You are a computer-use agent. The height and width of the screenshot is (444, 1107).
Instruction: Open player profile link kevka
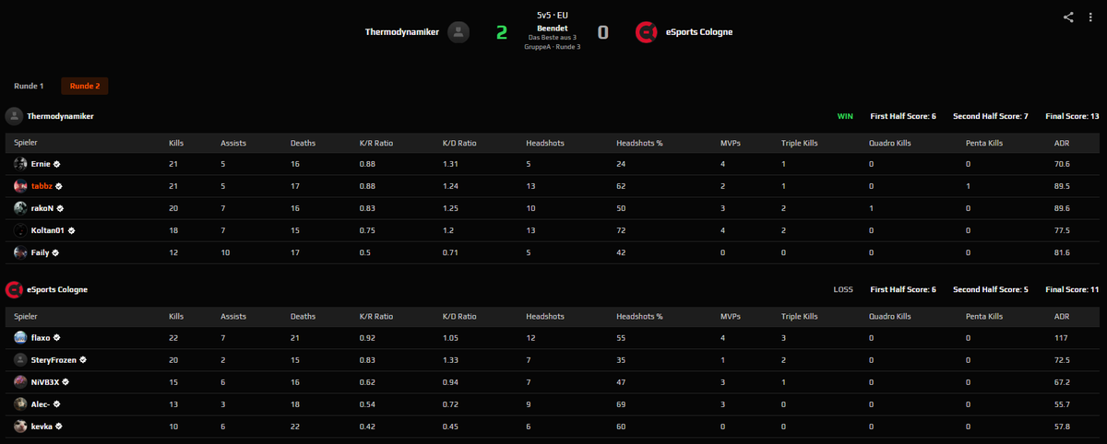[42, 426]
